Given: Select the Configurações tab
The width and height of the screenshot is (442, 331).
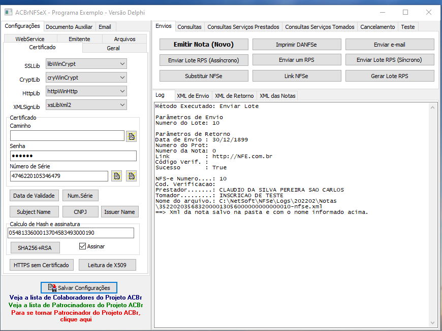Looking at the screenshot, I should pyautogui.click(x=22, y=26).
